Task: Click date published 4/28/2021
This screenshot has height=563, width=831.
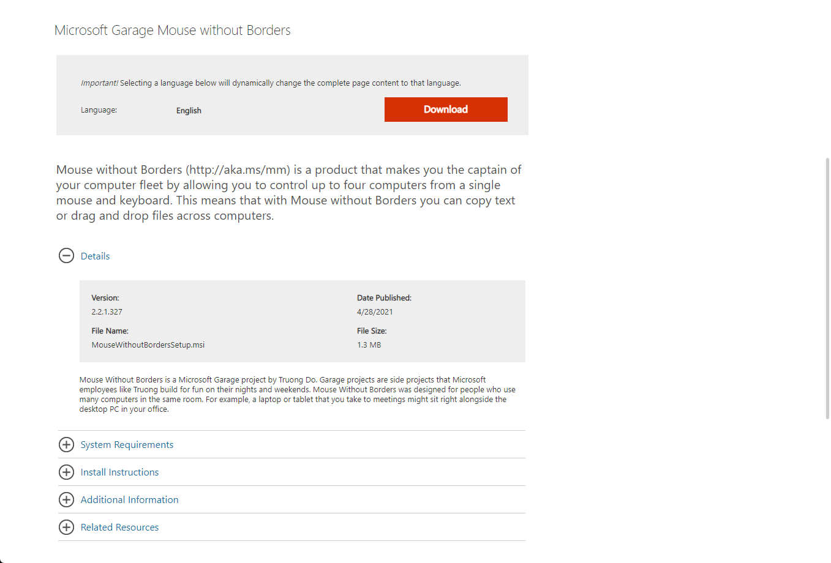Action: 375,312
